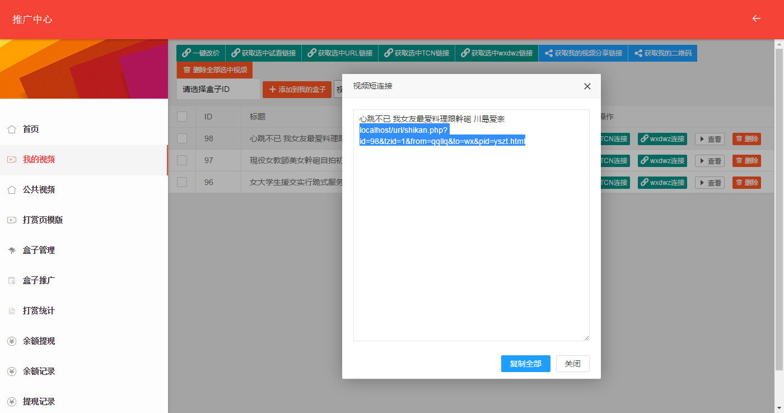Click ID cell 97 in table
This screenshot has width=784, height=413.
(209, 161)
